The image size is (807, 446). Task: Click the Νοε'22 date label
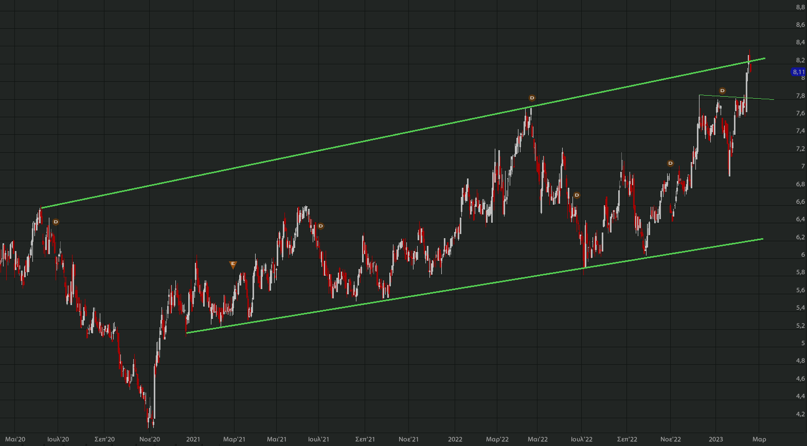tap(671, 439)
